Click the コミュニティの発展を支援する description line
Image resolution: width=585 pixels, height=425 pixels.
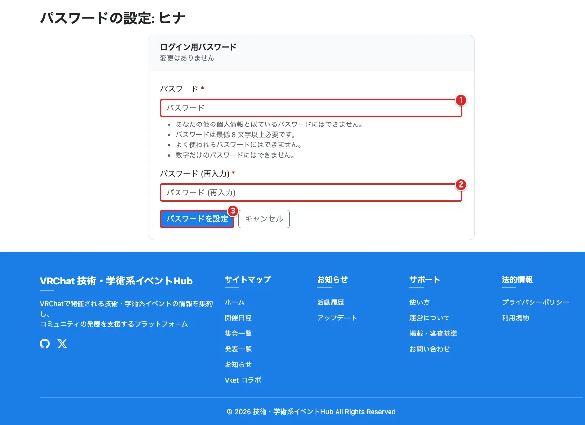pyautogui.click(x=114, y=324)
